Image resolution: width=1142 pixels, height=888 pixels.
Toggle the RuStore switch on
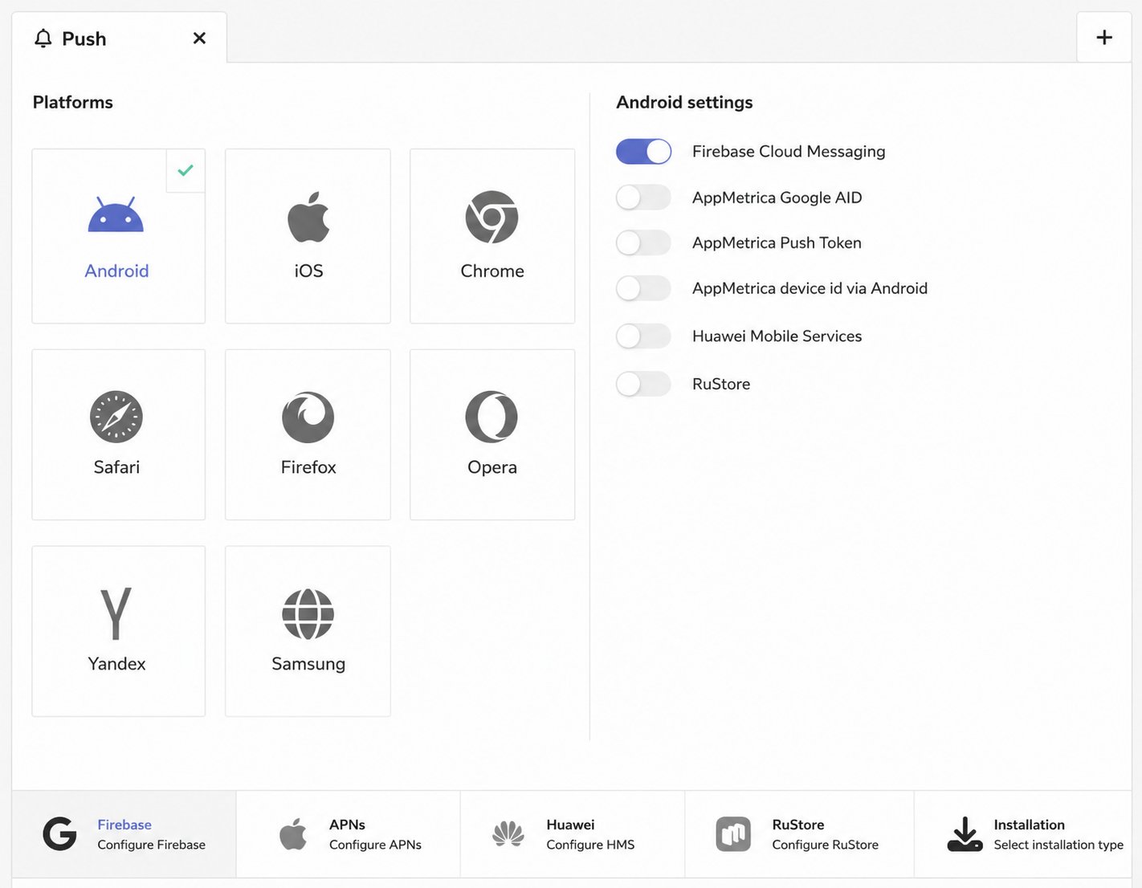coord(643,384)
